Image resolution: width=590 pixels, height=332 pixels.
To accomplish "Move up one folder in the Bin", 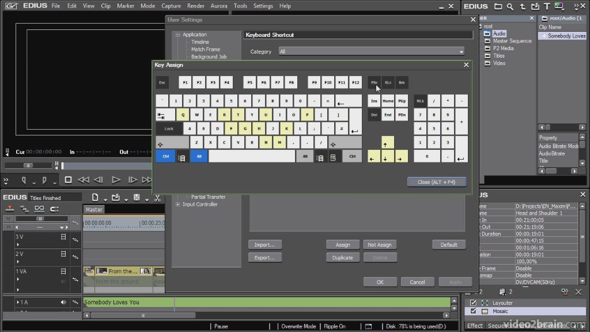I will [x=523, y=6].
